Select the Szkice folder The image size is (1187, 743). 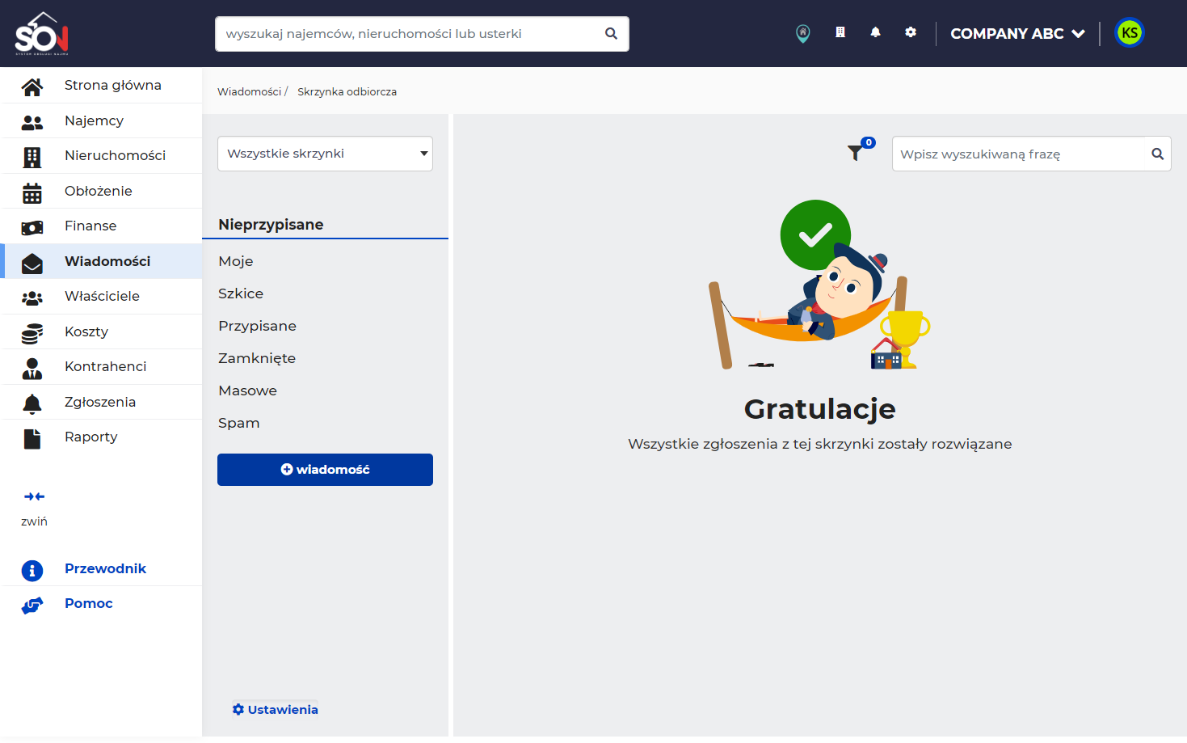click(241, 293)
